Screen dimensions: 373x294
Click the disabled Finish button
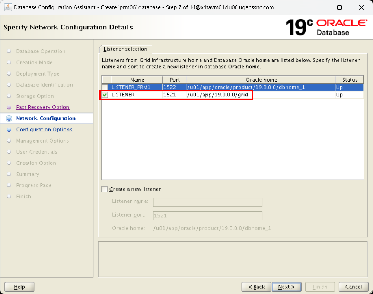tap(320, 287)
